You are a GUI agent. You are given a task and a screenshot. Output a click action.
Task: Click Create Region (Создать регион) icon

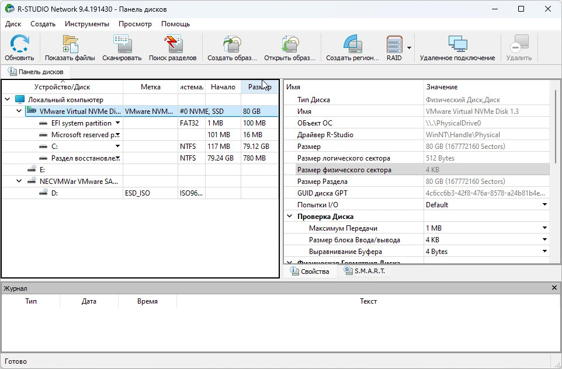pyautogui.click(x=353, y=44)
